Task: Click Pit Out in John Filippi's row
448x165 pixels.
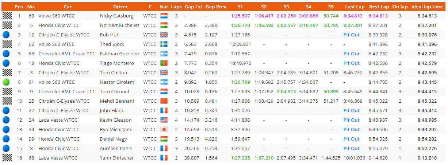Action: [x=351, y=110]
